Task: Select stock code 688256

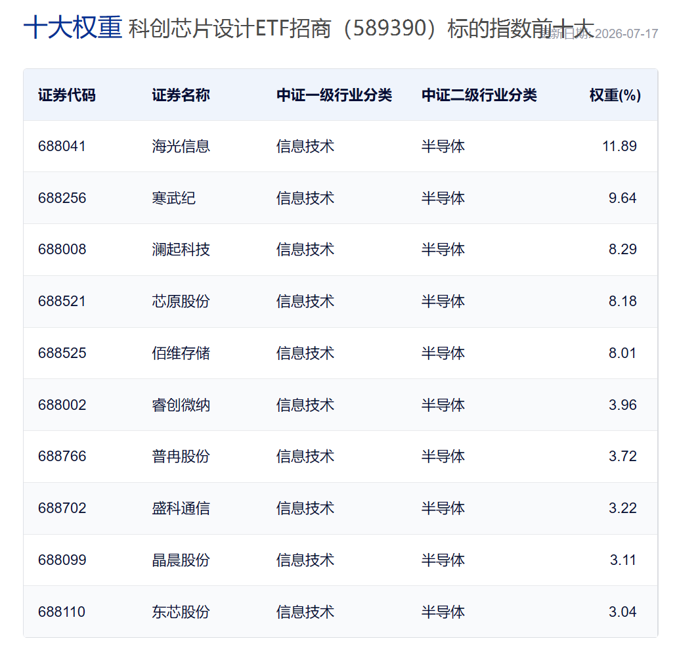Action: (x=62, y=198)
